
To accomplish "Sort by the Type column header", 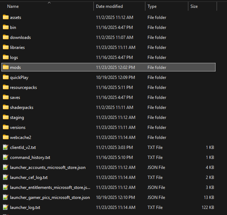I will click(152, 6).
